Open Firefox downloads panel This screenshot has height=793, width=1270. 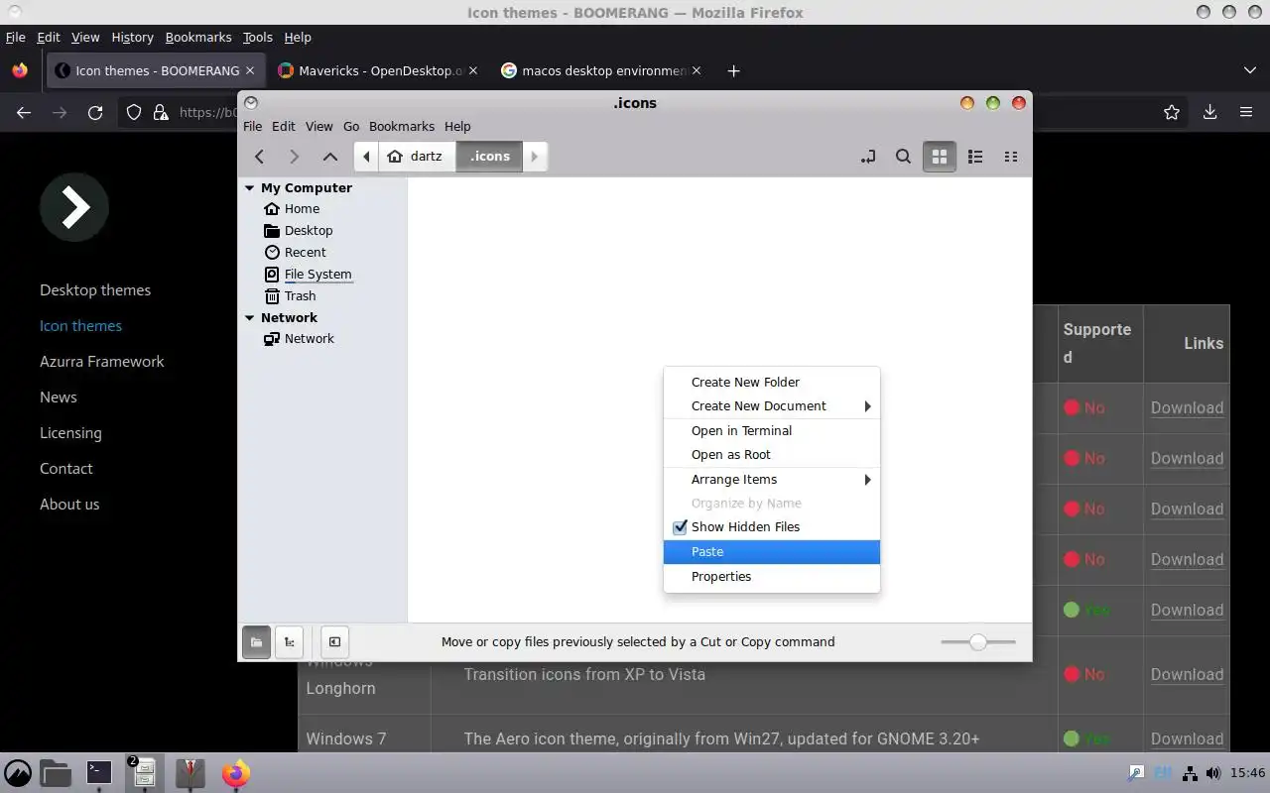tap(1209, 113)
